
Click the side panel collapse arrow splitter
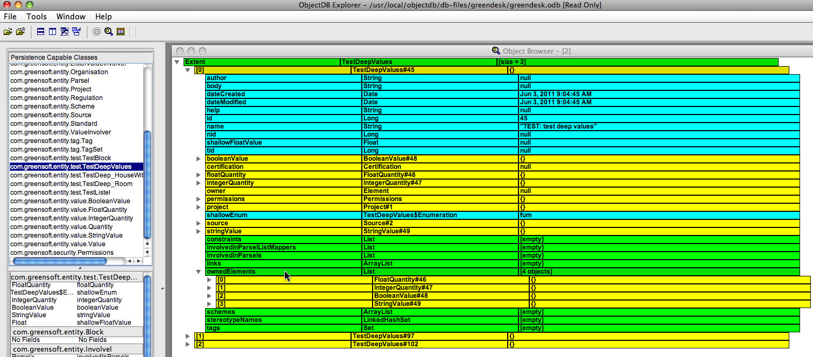(x=163, y=290)
